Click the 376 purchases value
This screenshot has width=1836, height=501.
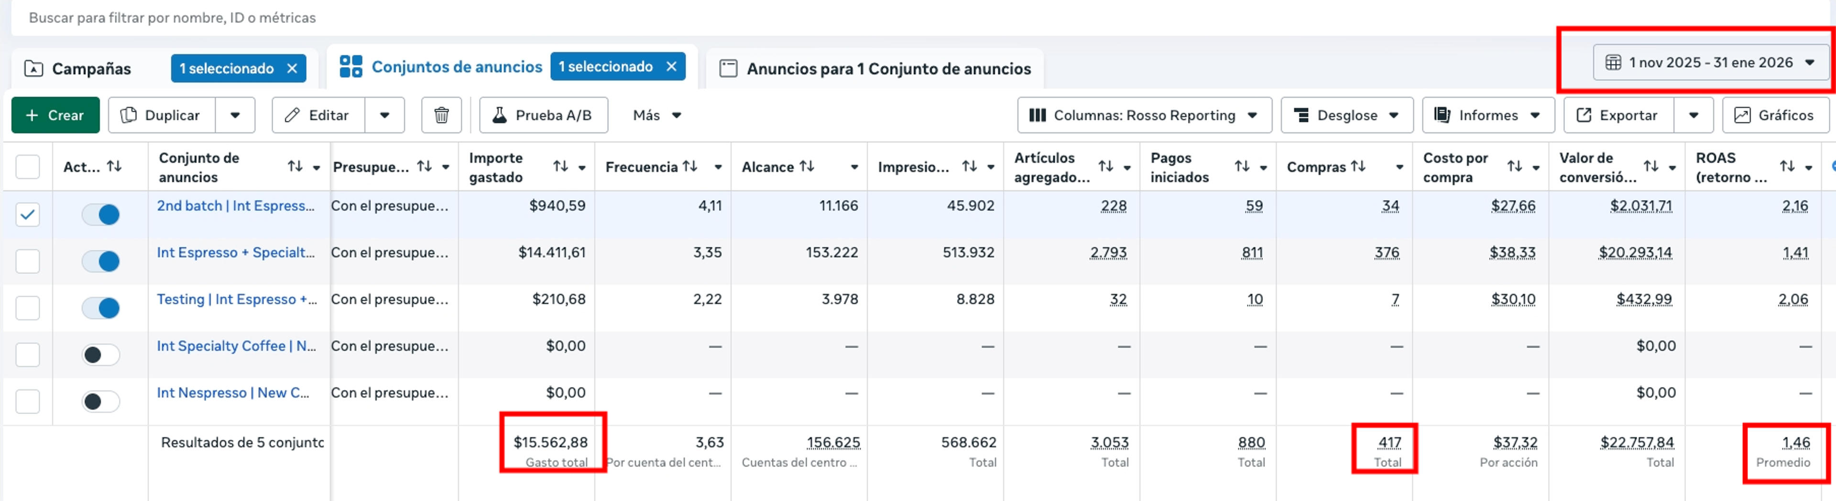click(x=1386, y=253)
